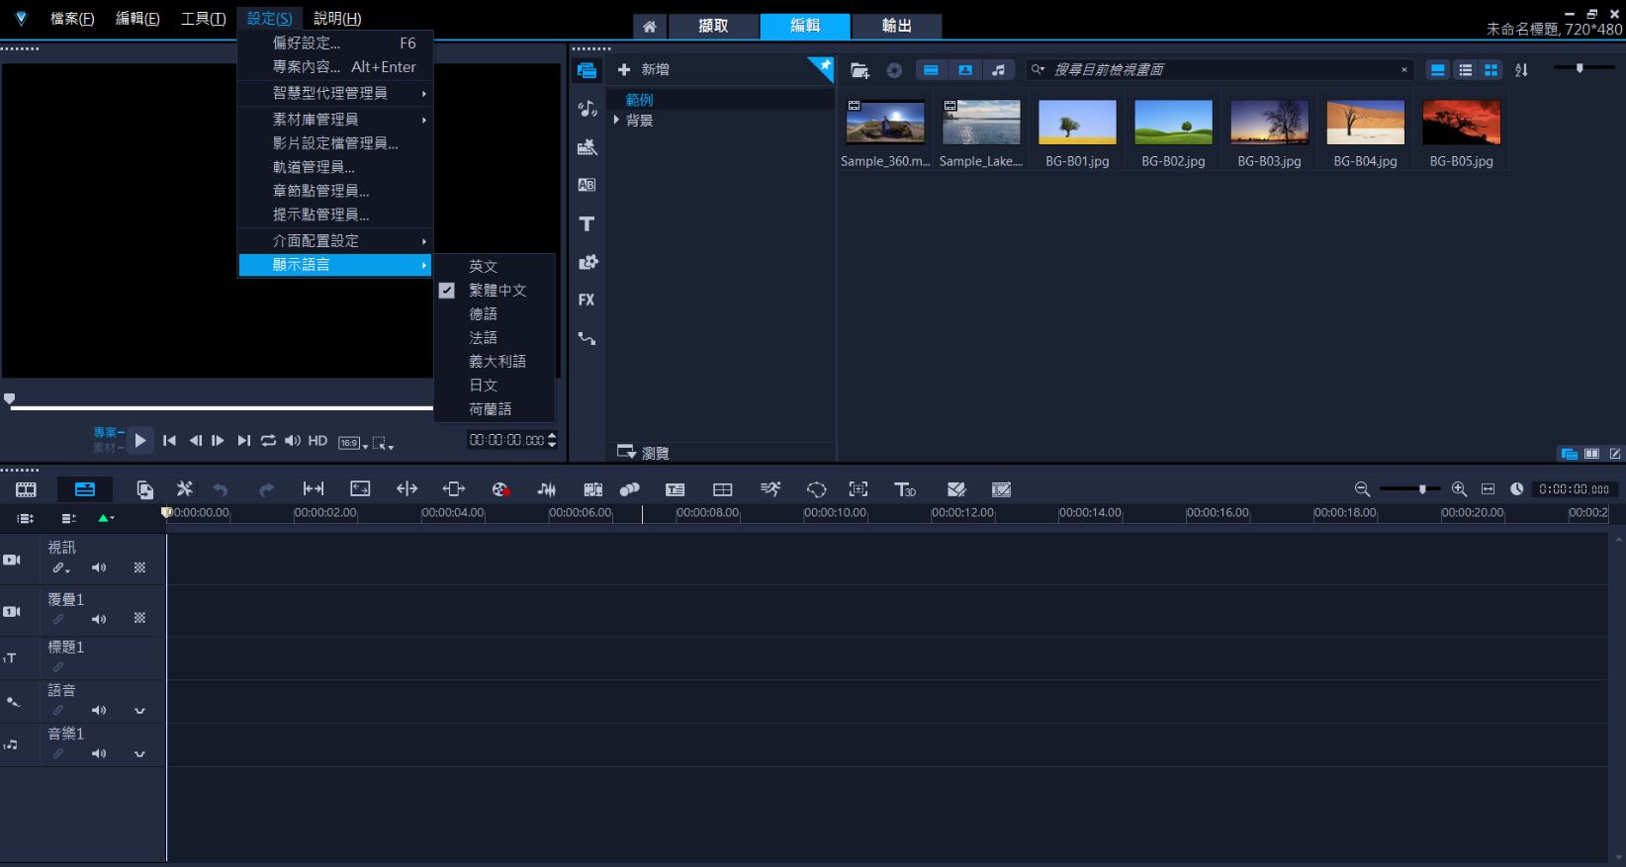
Task: Open the 工具 menu
Action: click(x=203, y=19)
